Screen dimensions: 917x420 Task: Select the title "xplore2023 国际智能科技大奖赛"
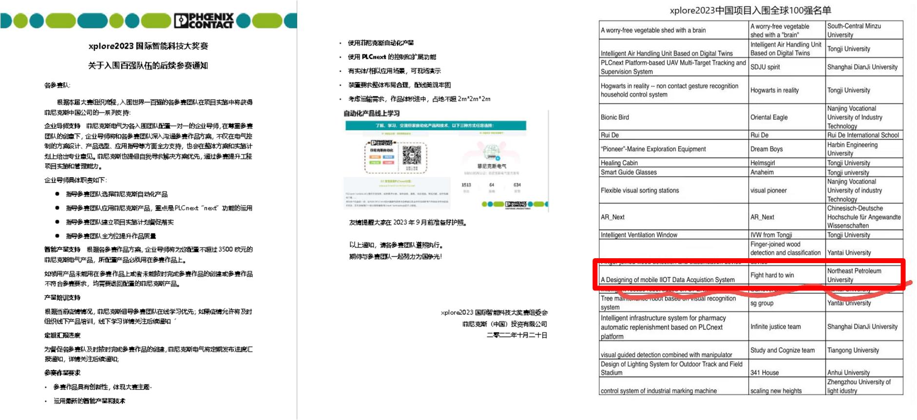click(148, 46)
